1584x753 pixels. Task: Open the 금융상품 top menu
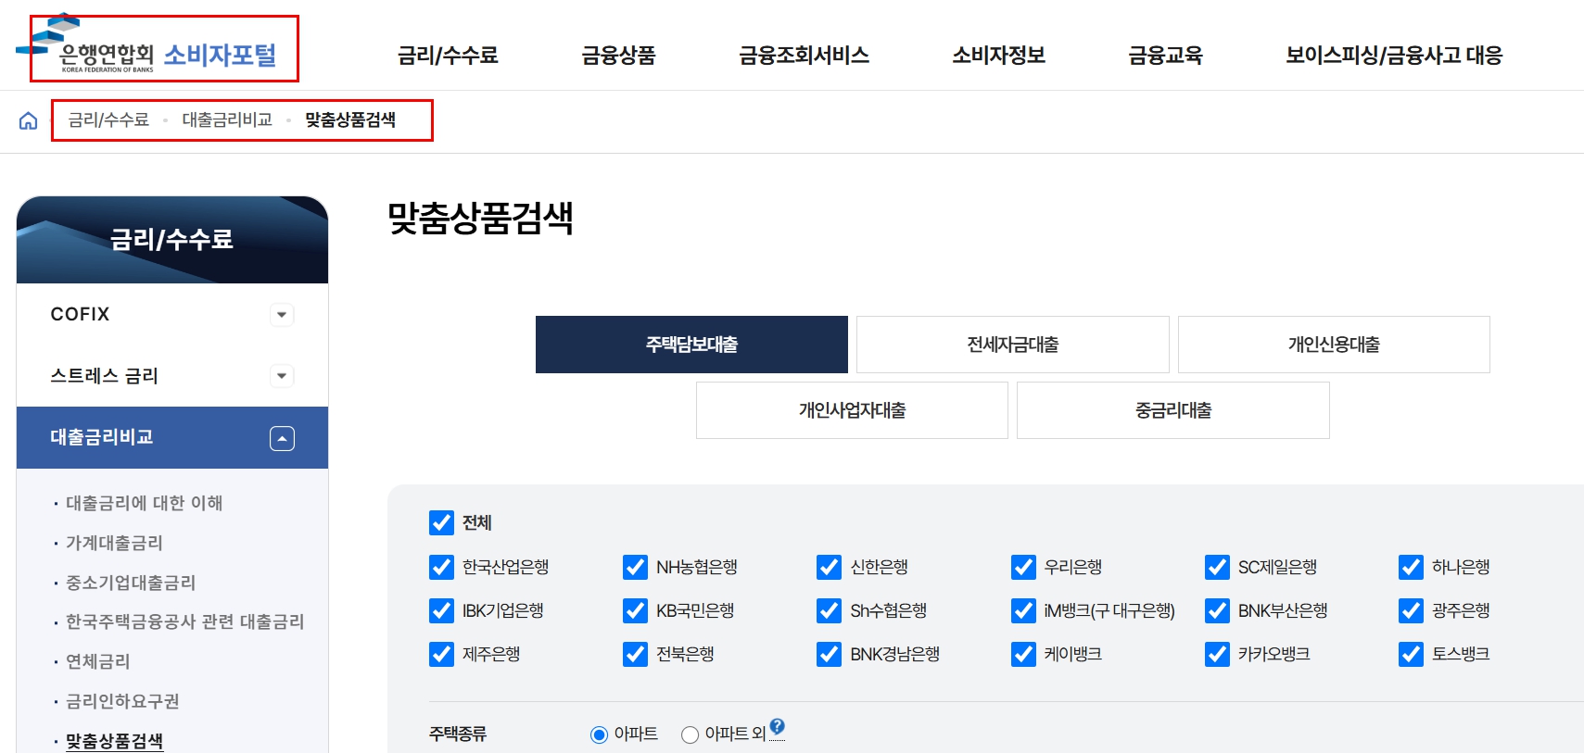tap(618, 56)
